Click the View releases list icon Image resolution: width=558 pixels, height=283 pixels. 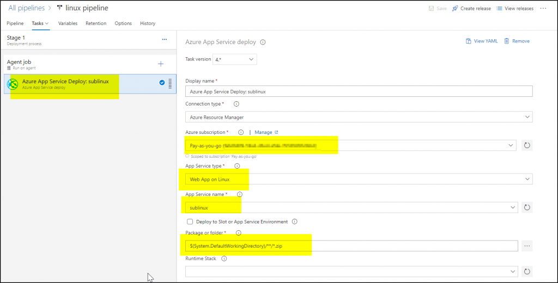coord(499,8)
